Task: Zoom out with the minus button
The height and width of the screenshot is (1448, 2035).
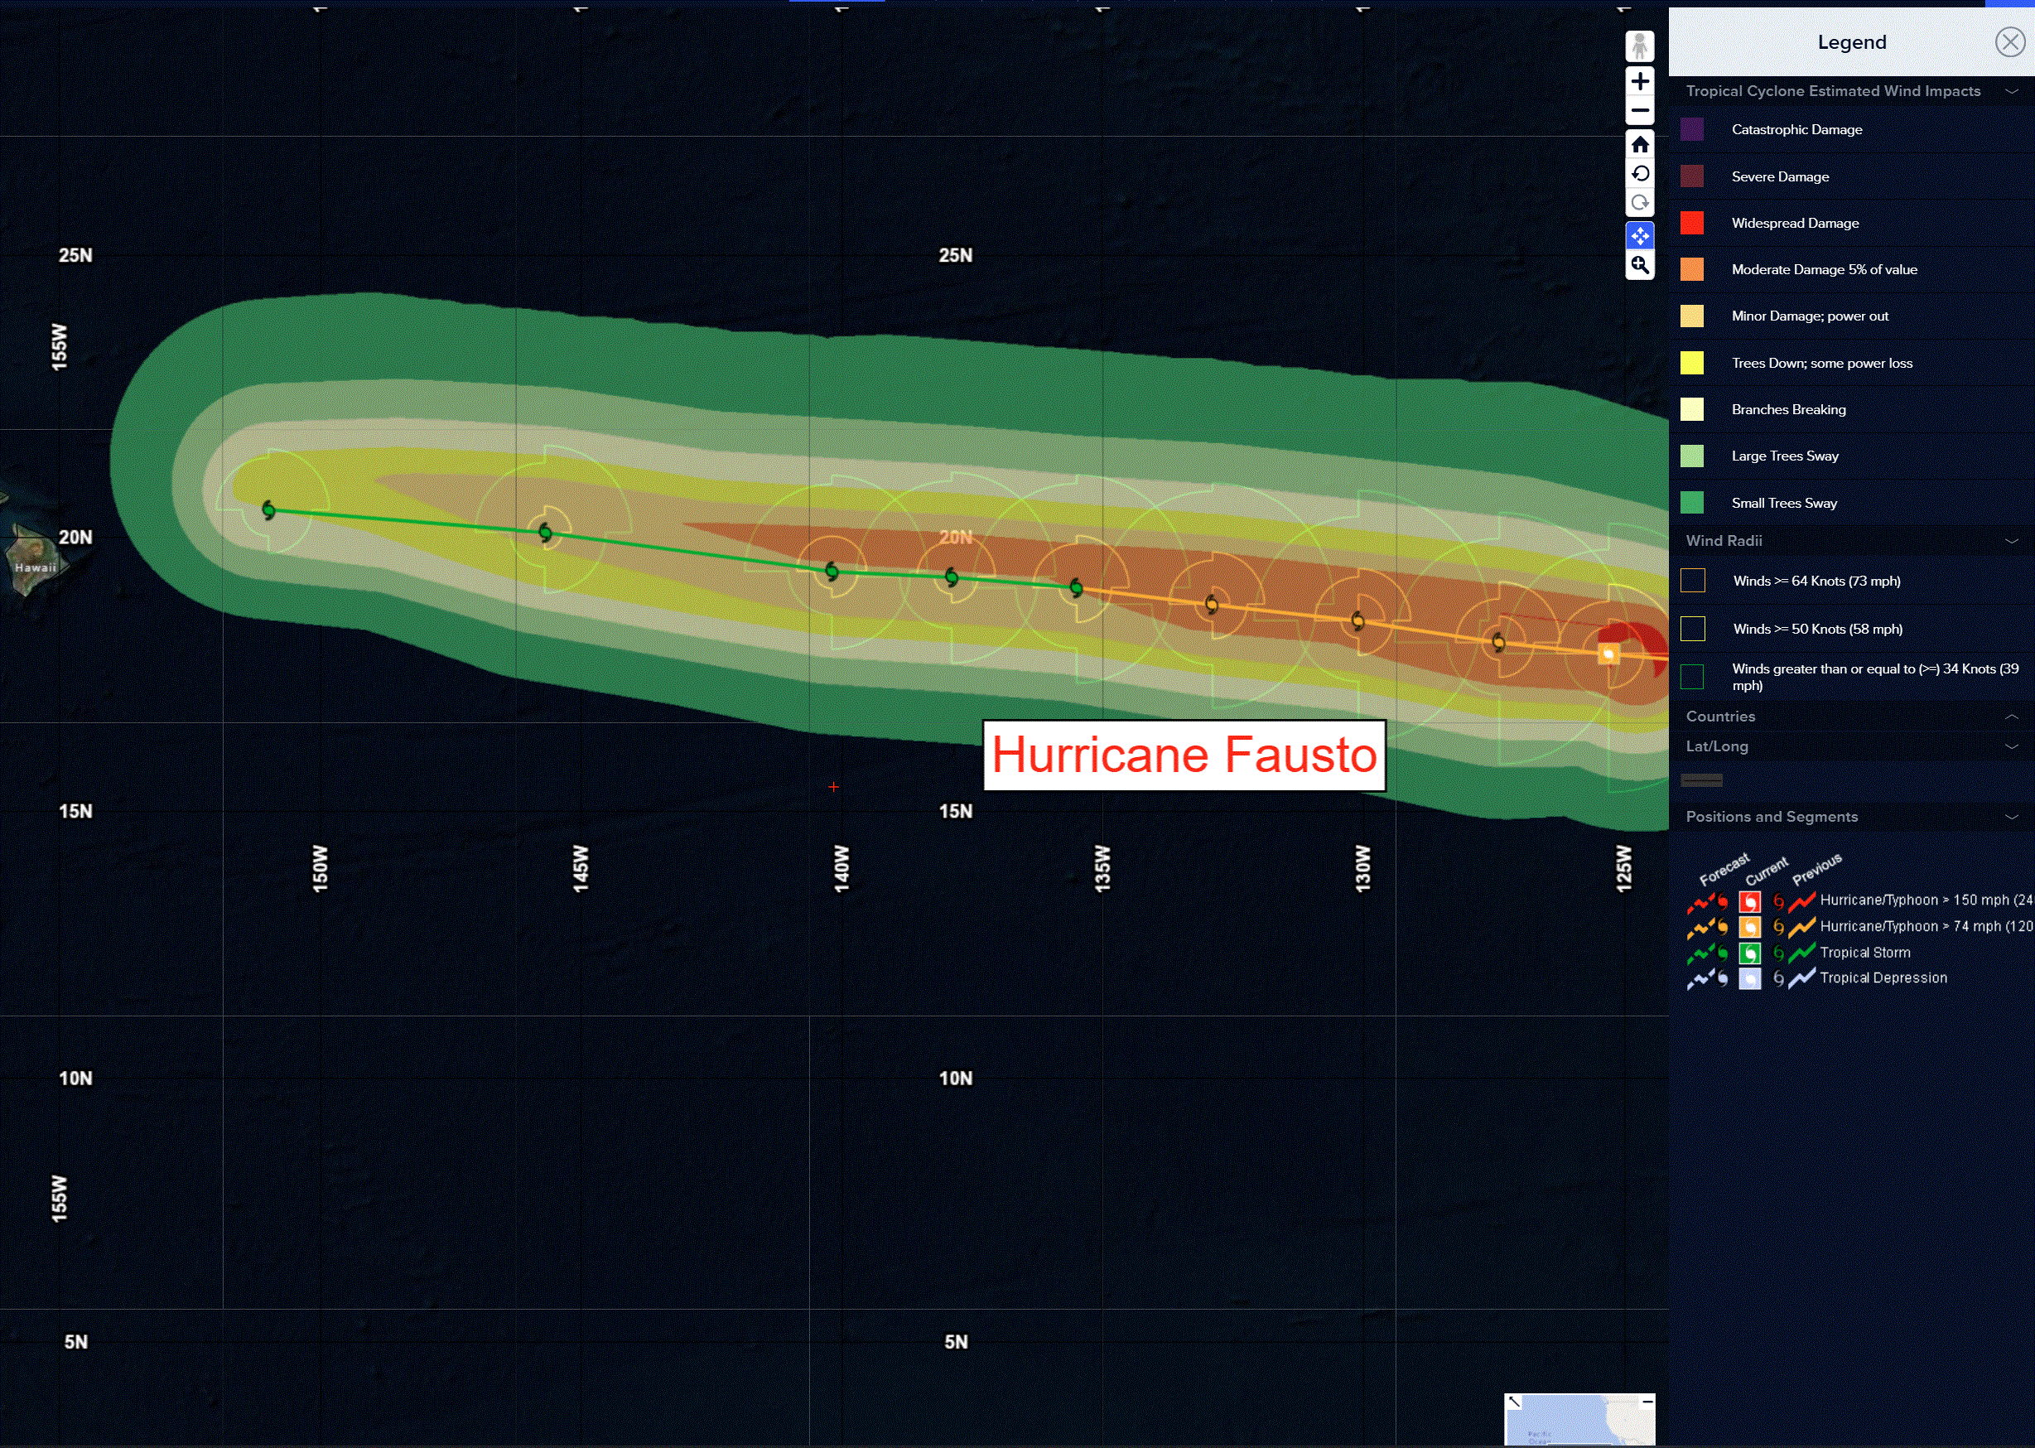Action: [x=1639, y=112]
